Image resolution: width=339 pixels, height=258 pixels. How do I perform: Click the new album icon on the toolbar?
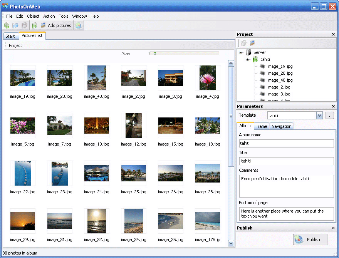[34, 25]
